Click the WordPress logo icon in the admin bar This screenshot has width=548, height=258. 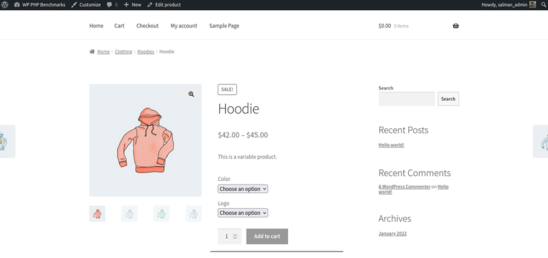point(4,5)
